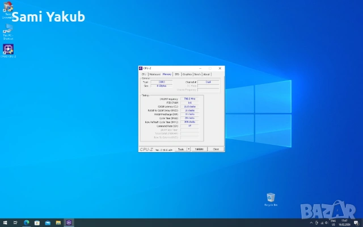Click the Validate button
The image size is (363, 227).
point(199,149)
